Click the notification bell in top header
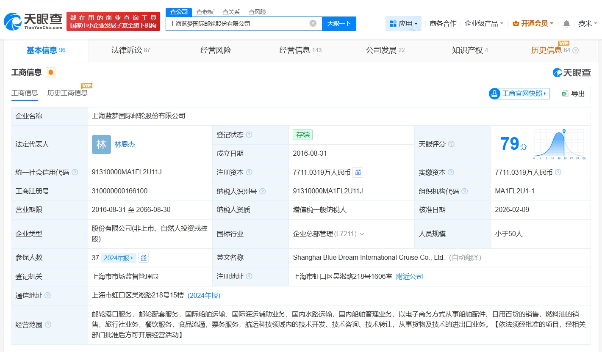This screenshot has width=602, height=352. 566,24
